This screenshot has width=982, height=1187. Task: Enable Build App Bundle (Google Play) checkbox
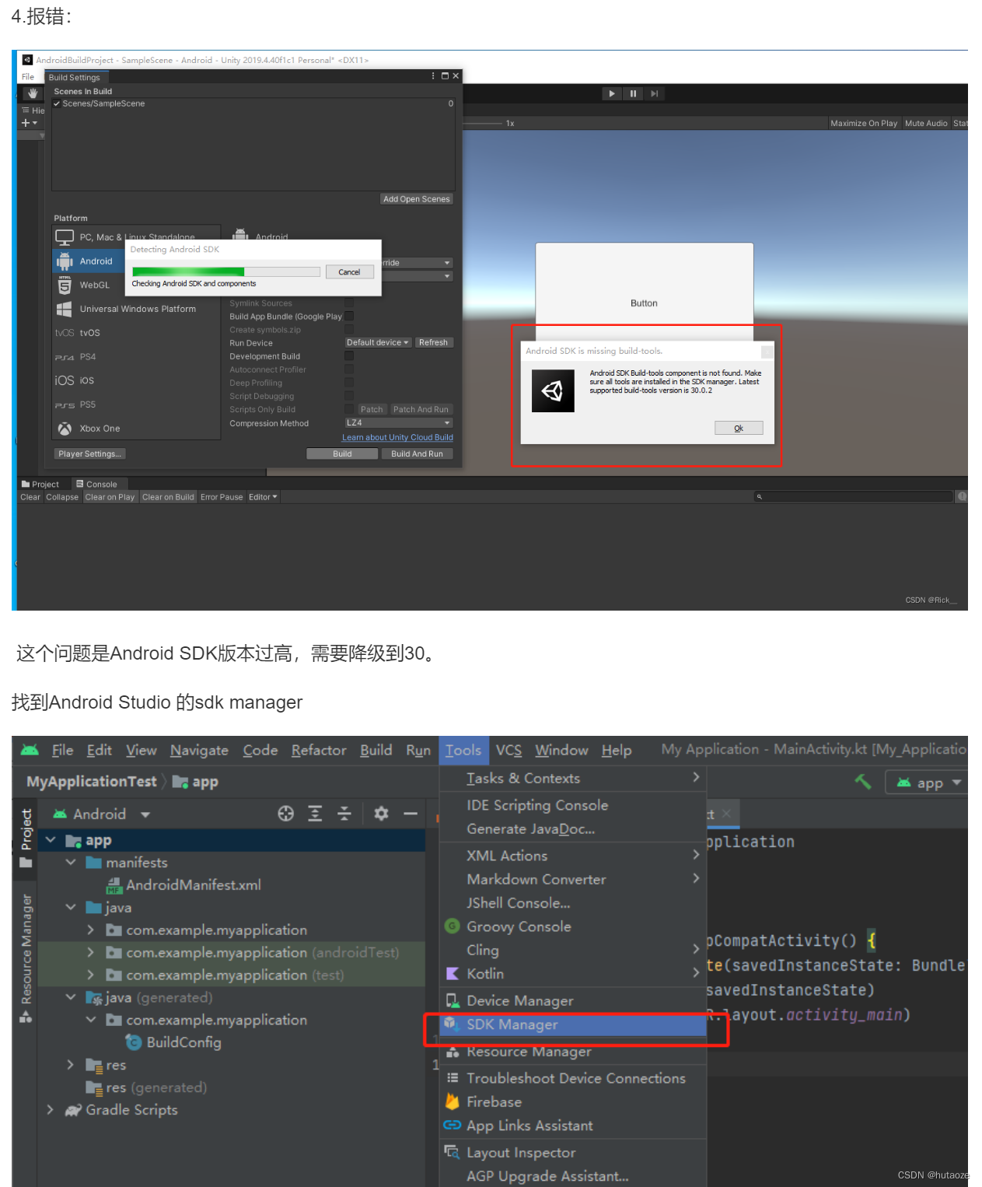(349, 316)
